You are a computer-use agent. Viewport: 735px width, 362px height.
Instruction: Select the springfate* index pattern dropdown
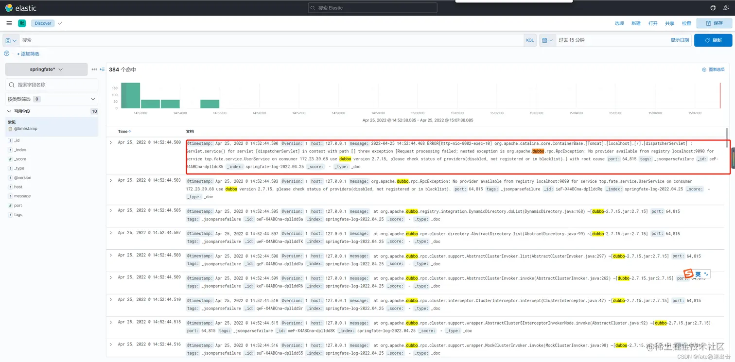(x=46, y=69)
